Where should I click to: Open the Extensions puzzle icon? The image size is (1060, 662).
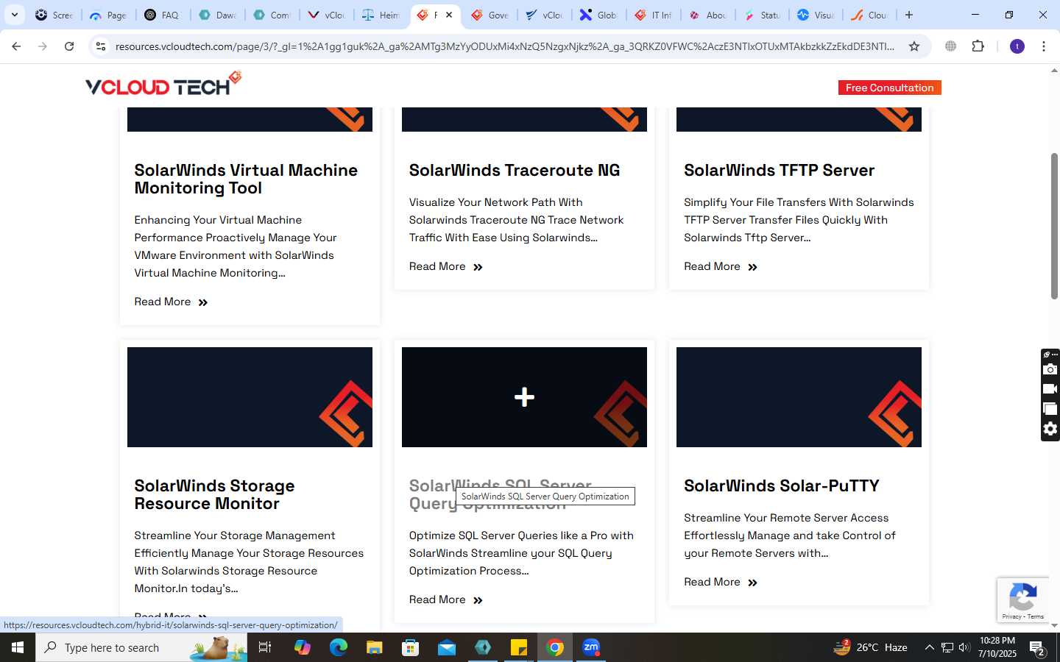pyautogui.click(x=978, y=46)
